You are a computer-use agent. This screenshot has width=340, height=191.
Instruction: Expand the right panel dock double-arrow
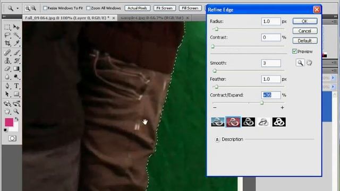click(335, 16)
